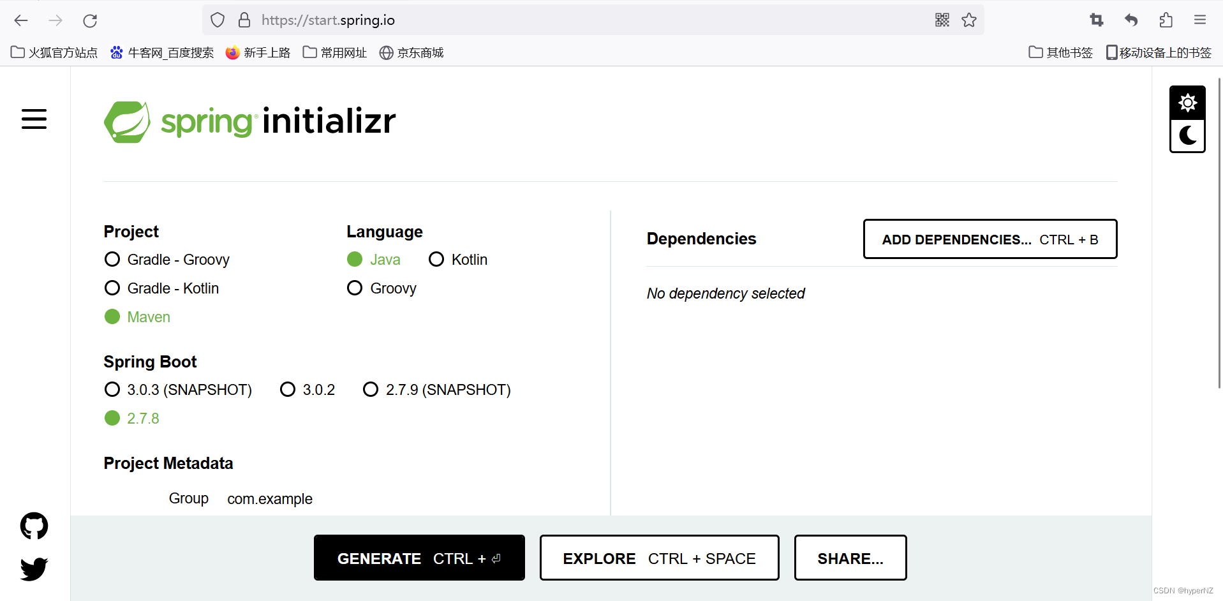This screenshot has width=1223, height=601.
Task: Click the address bar URL start.spring.io
Action: [328, 20]
